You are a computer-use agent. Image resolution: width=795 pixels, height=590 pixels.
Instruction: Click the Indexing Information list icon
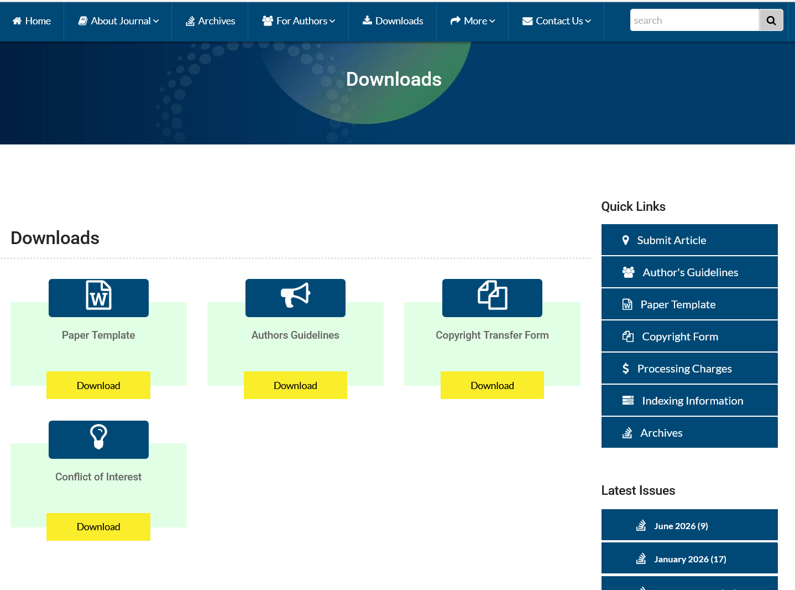point(628,400)
